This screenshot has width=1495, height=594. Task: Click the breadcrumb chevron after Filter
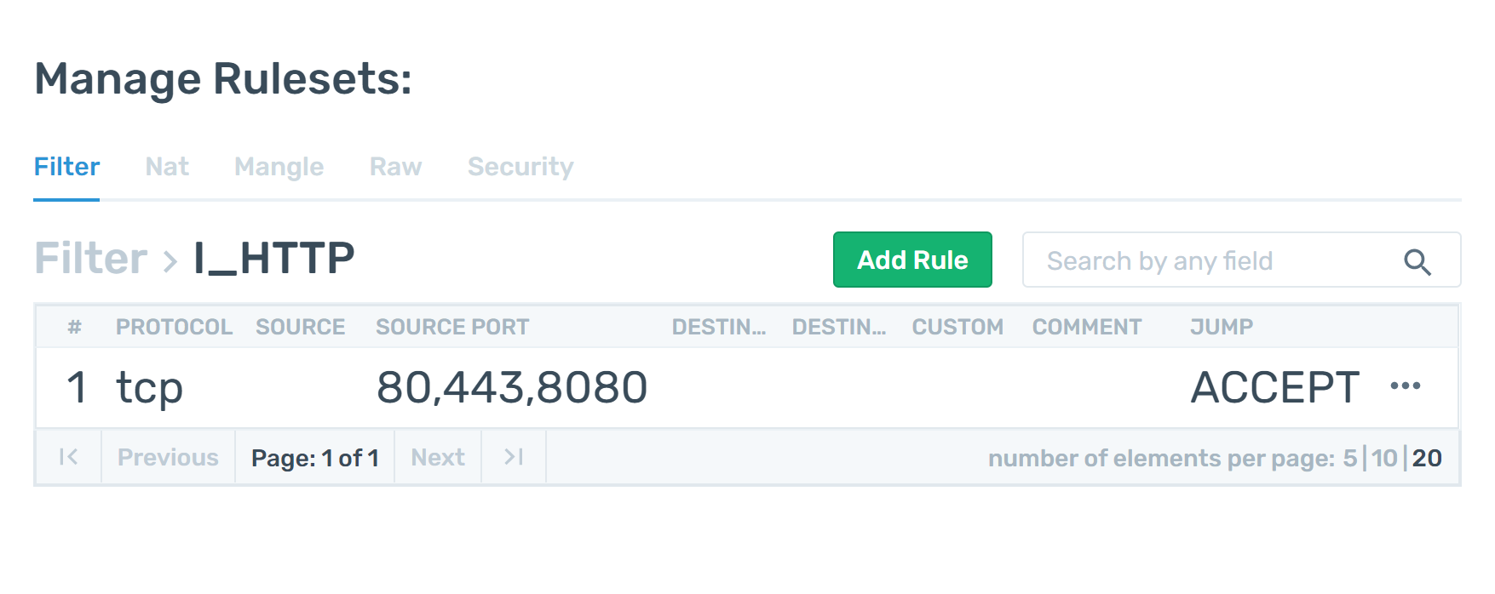point(170,260)
